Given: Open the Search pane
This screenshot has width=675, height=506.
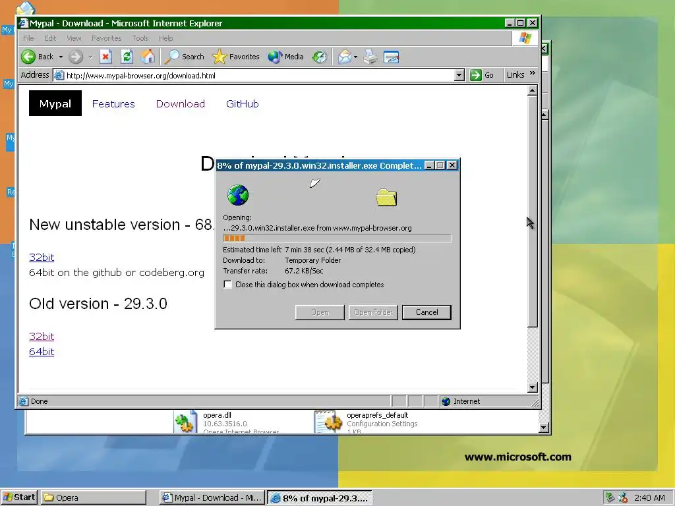Looking at the screenshot, I should click(x=185, y=57).
